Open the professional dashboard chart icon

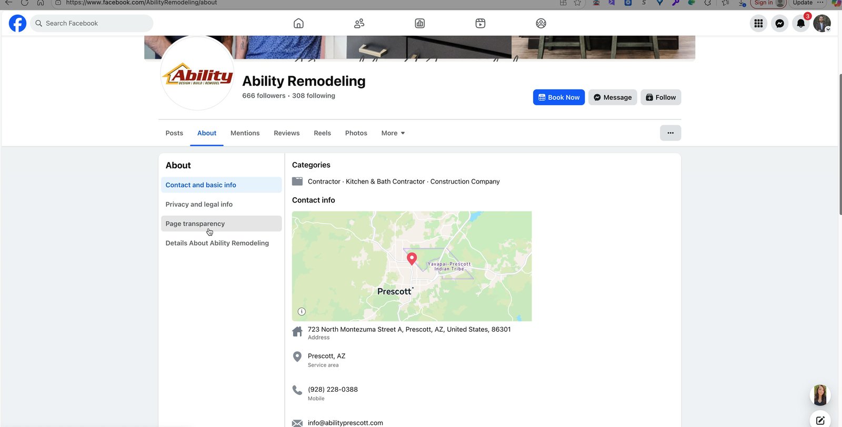coord(420,23)
